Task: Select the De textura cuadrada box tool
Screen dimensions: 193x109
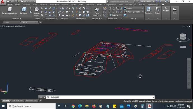Action: (10, 11)
